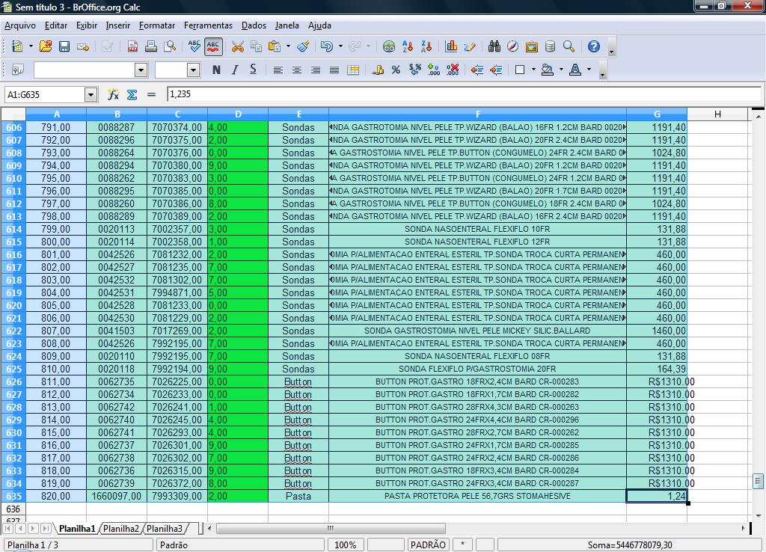Screen dimensions: 766x552
Task: Paste clipboard contents
Action: coord(275,46)
